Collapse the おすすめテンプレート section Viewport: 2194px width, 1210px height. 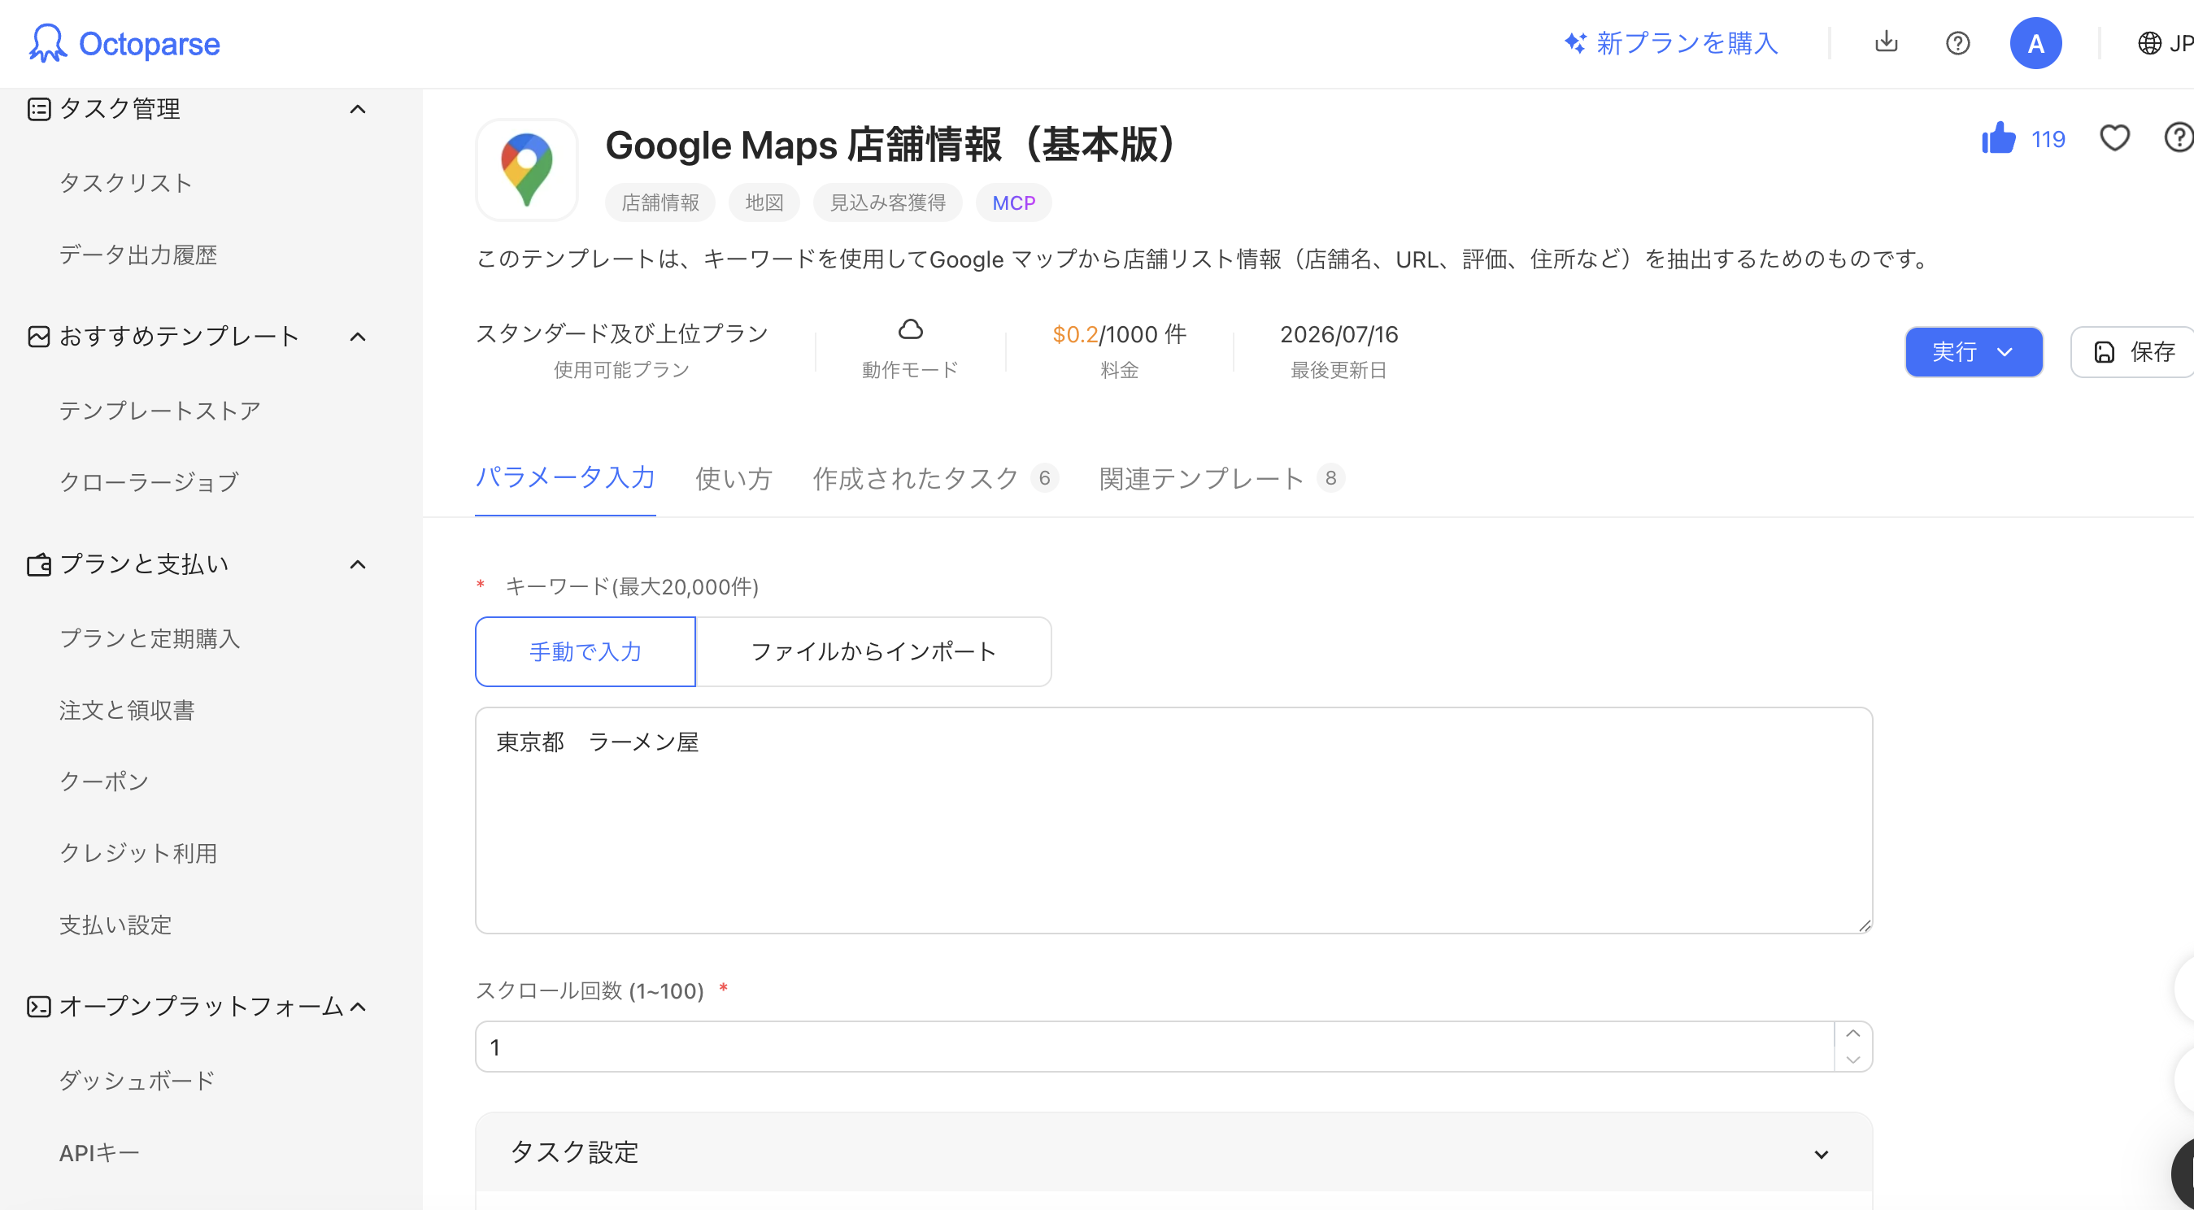click(358, 337)
